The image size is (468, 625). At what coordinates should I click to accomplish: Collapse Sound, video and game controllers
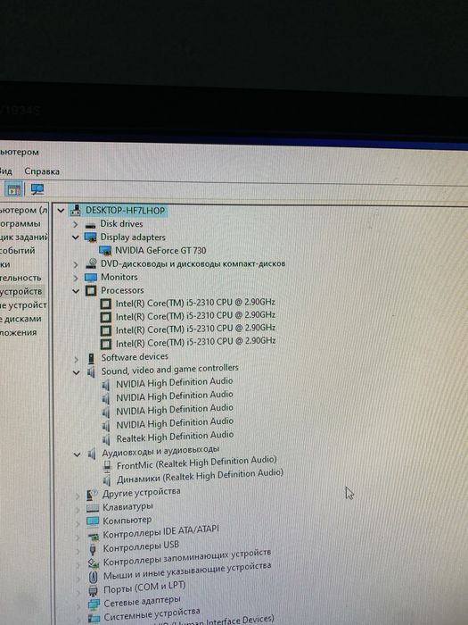(77, 373)
